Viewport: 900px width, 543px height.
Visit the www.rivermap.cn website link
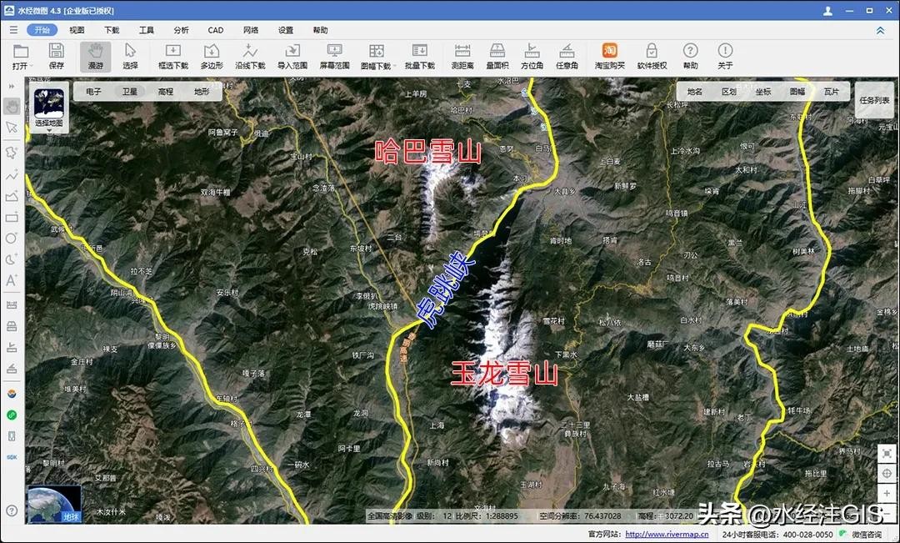tap(667, 535)
